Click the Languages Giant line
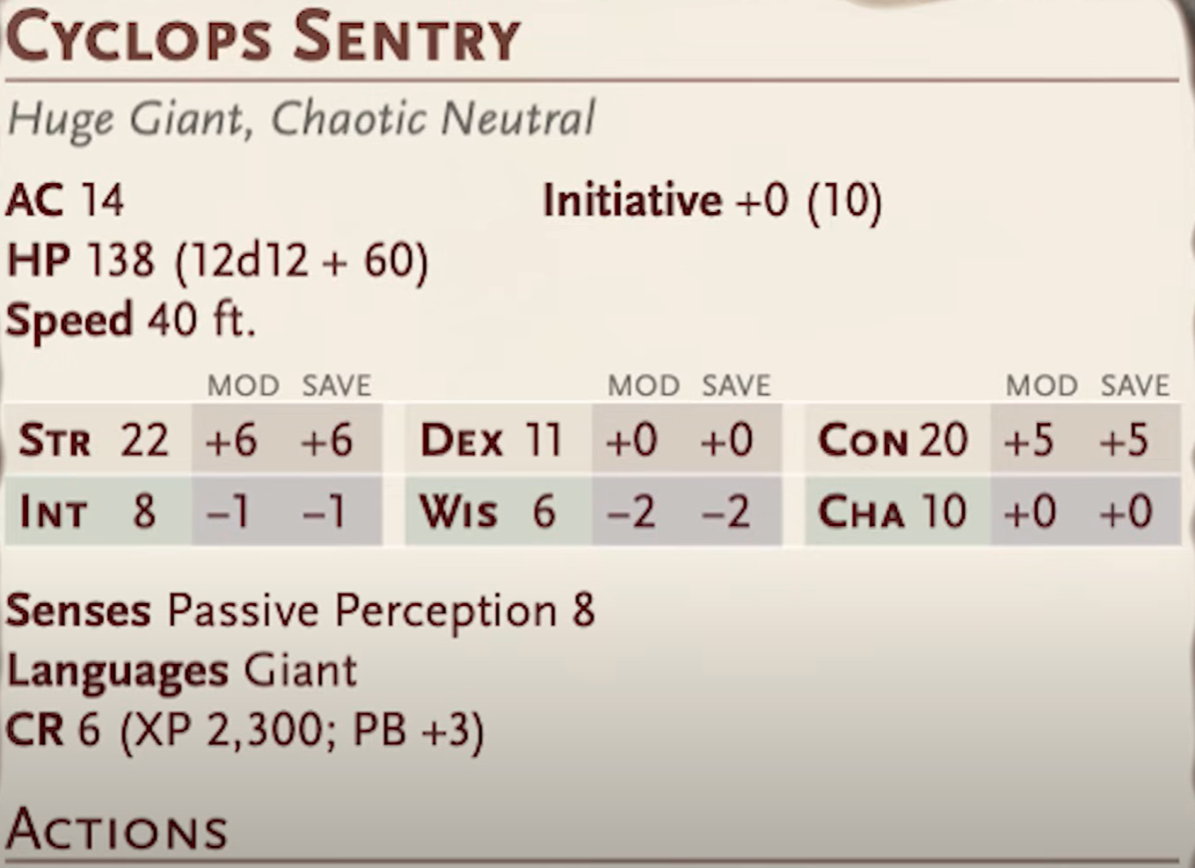Viewport: 1195px width, 868px height. tap(182, 671)
